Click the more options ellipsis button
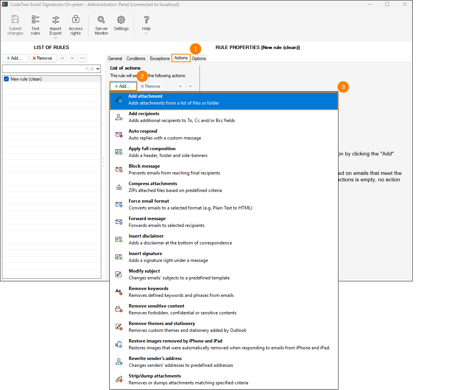Viewport: 450px width, 390px height. click(82, 58)
